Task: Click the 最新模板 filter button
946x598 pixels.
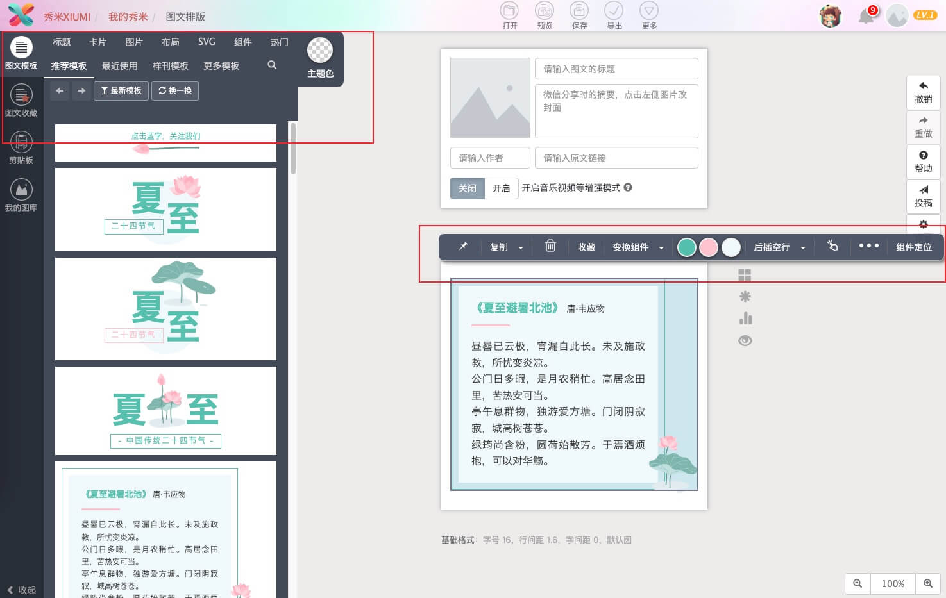Action: [121, 91]
